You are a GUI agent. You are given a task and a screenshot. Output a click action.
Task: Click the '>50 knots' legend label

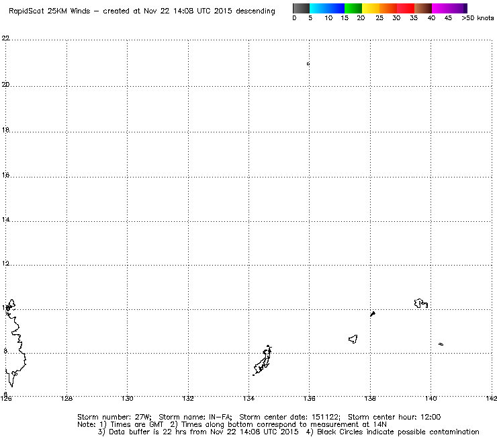(478, 18)
